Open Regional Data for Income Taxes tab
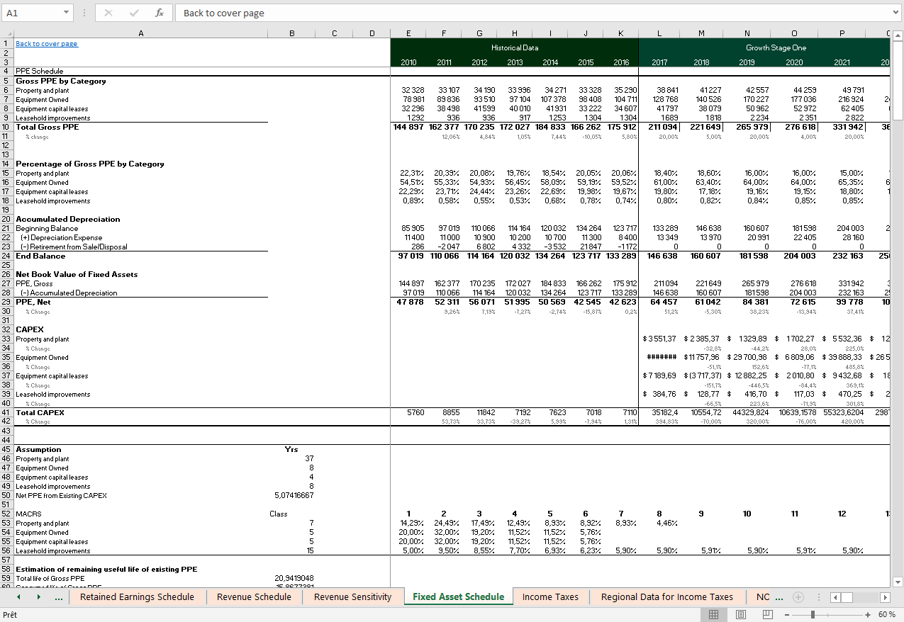 pos(666,596)
